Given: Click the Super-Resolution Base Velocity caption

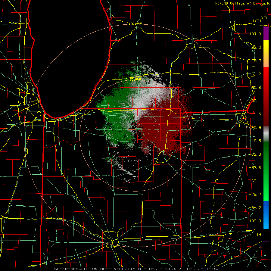Looking at the screenshot, I should click(137, 269).
